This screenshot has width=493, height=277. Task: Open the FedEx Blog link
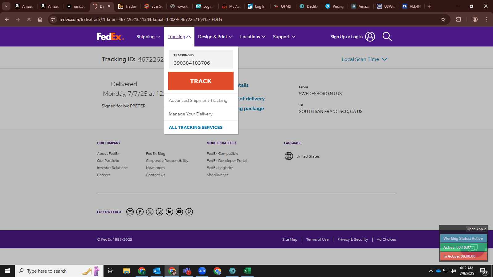[156, 154]
